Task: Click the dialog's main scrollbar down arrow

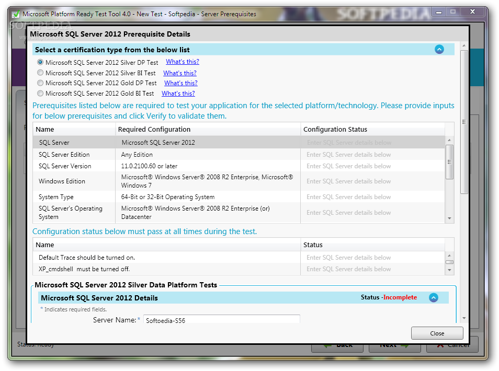Action: pos(464,318)
